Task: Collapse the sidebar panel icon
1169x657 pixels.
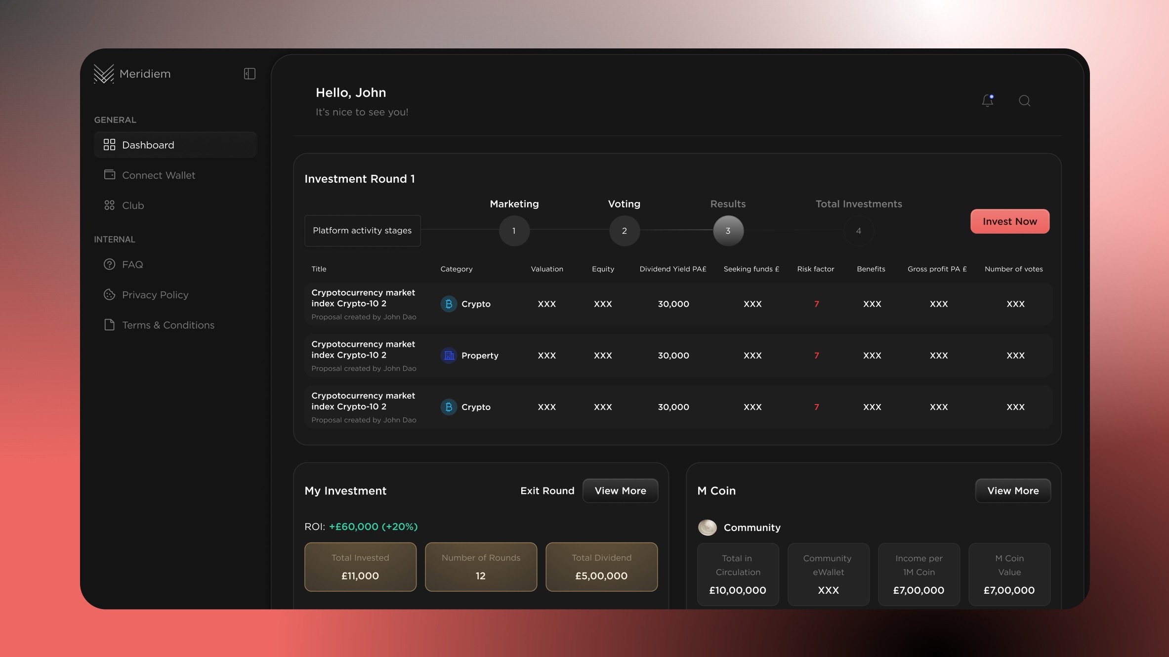Action: point(250,74)
